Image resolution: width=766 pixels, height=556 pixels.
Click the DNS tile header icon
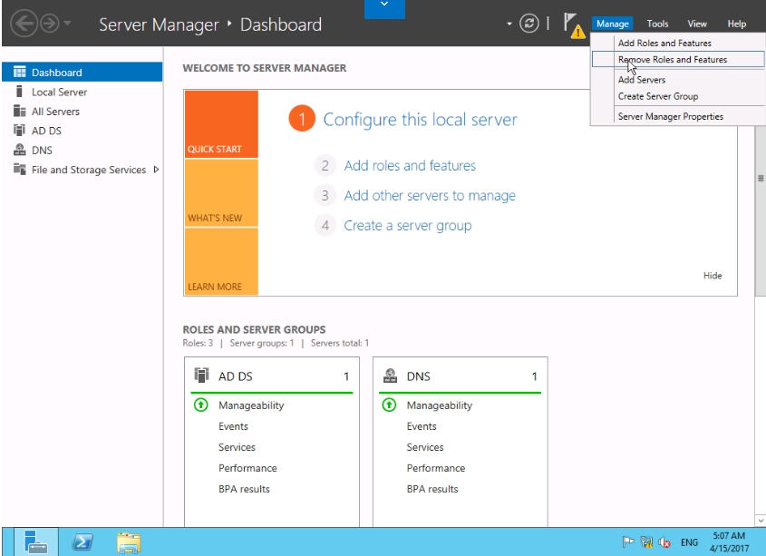[390, 376]
